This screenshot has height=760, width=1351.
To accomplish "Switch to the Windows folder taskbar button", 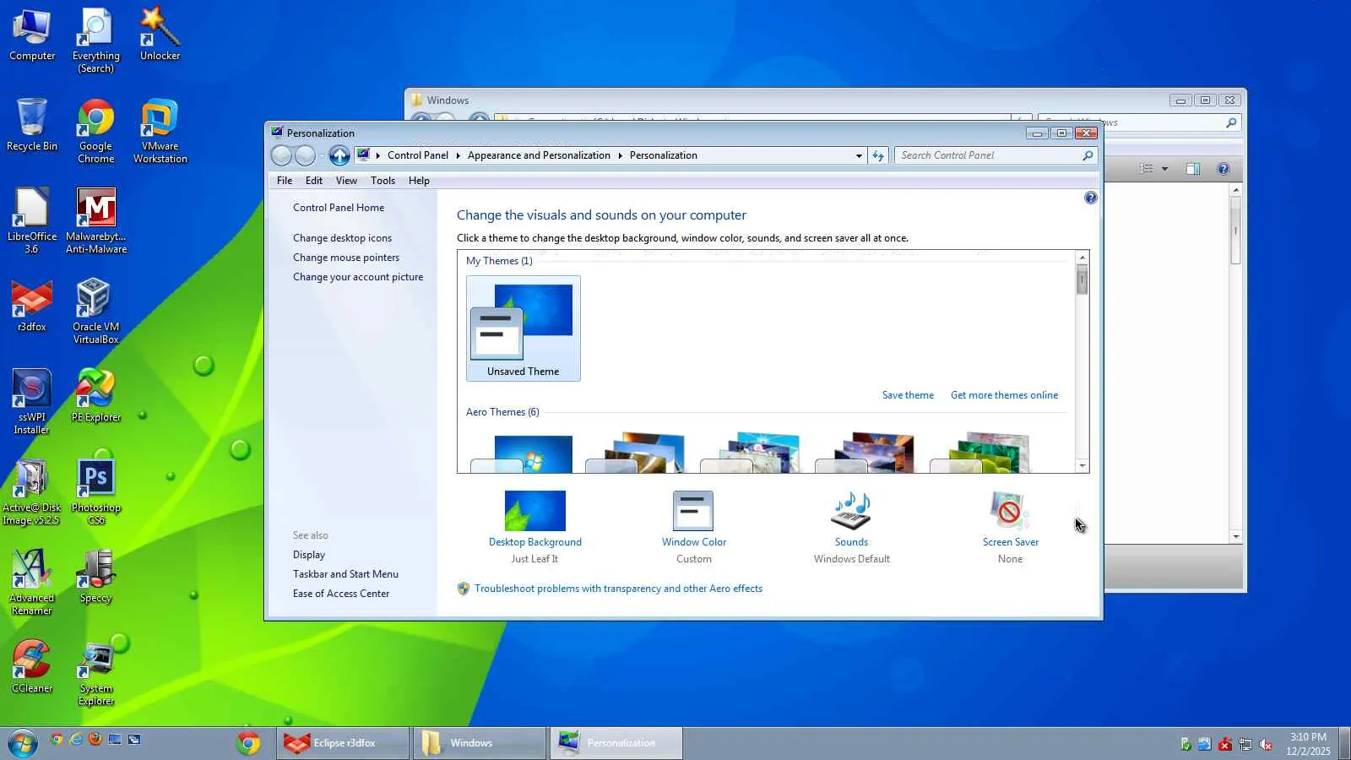I will pos(480,743).
